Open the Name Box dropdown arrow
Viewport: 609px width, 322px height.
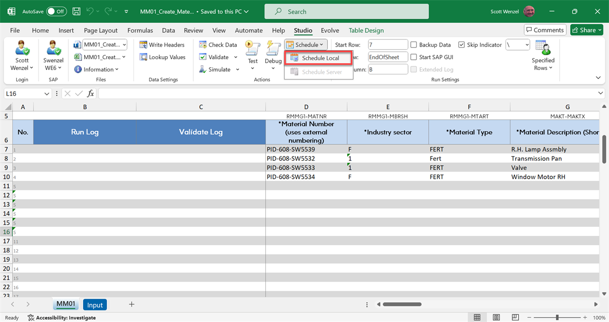click(x=47, y=94)
